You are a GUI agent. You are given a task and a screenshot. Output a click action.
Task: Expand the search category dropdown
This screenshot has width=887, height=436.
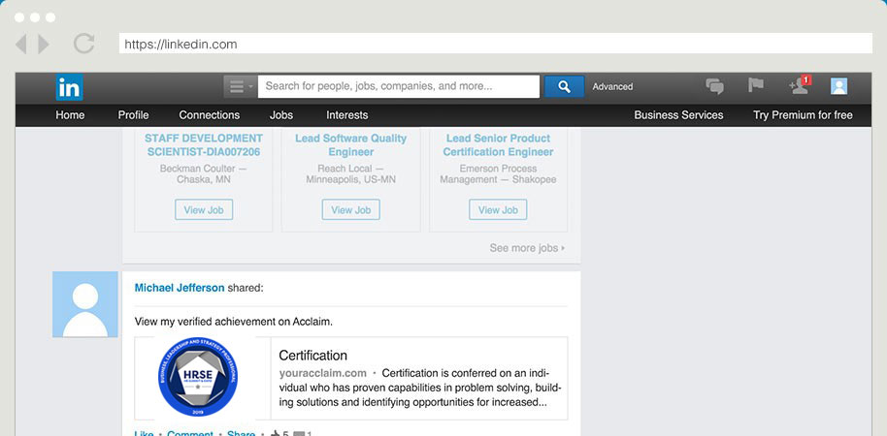click(x=240, y=86)
